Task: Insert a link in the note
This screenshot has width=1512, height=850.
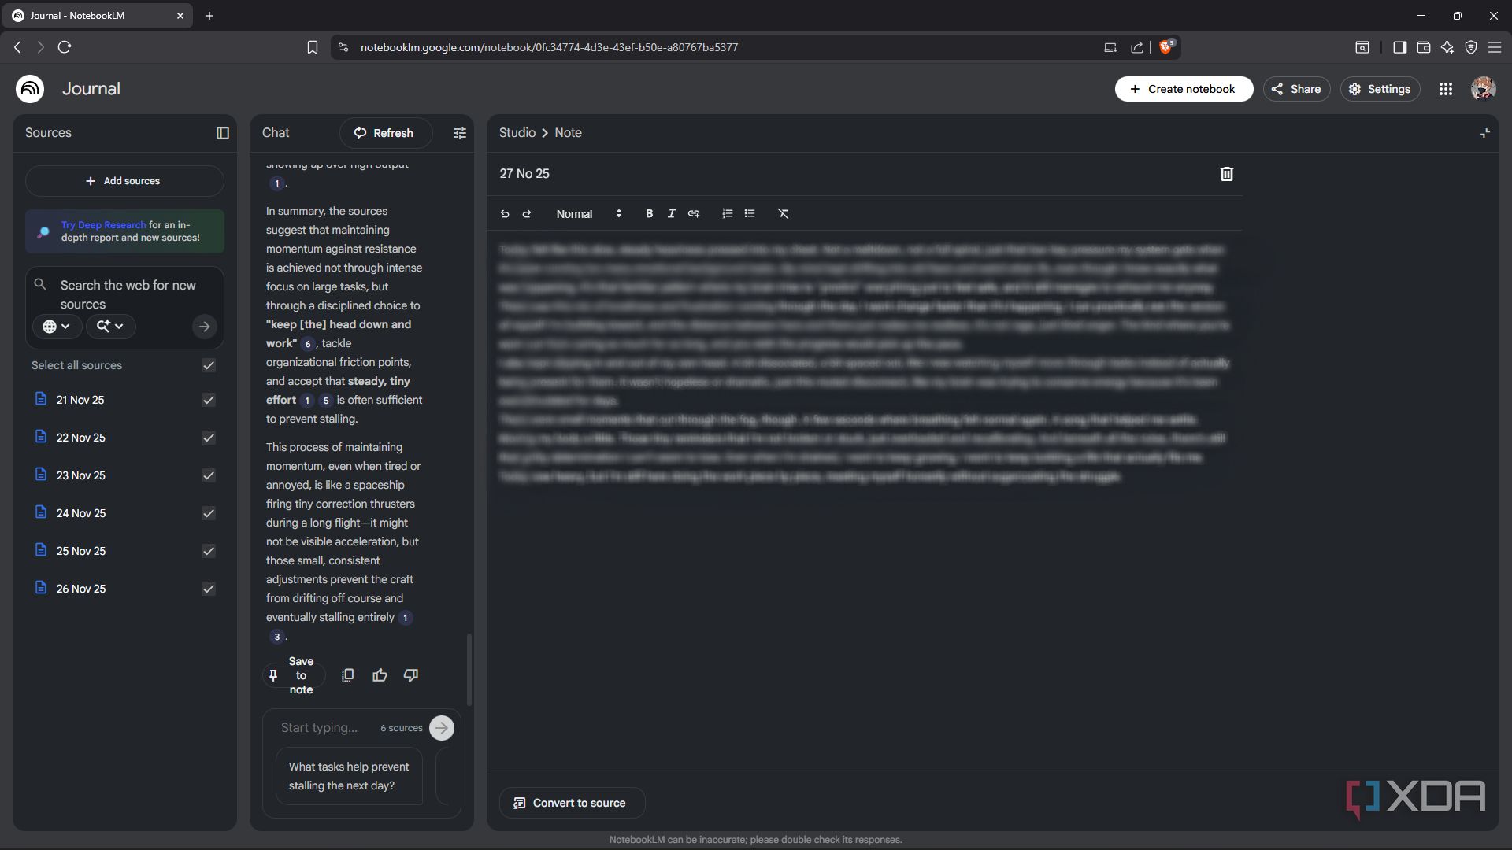Action: (x=694, y=214)
